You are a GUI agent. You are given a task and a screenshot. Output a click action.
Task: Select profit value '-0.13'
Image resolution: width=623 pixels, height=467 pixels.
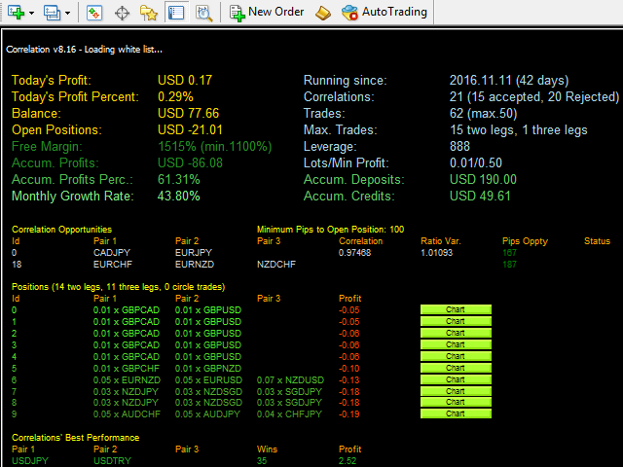[x=348, y=380]
